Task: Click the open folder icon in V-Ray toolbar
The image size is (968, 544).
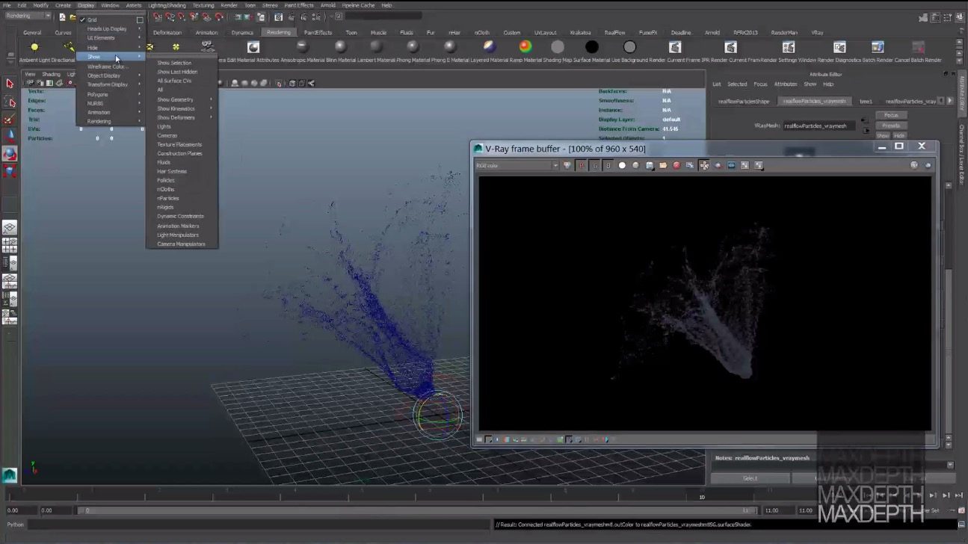Action: [662, 165]
